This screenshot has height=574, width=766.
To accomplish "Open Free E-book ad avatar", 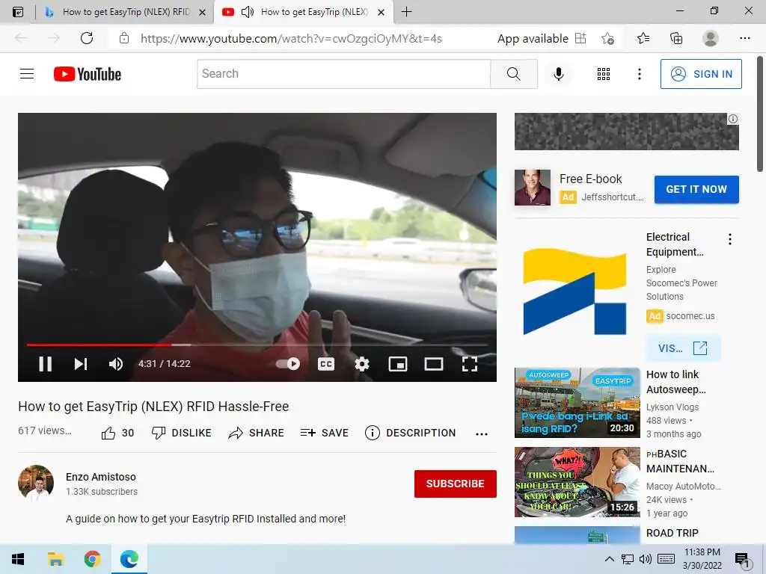I will [x=533, y=188].
